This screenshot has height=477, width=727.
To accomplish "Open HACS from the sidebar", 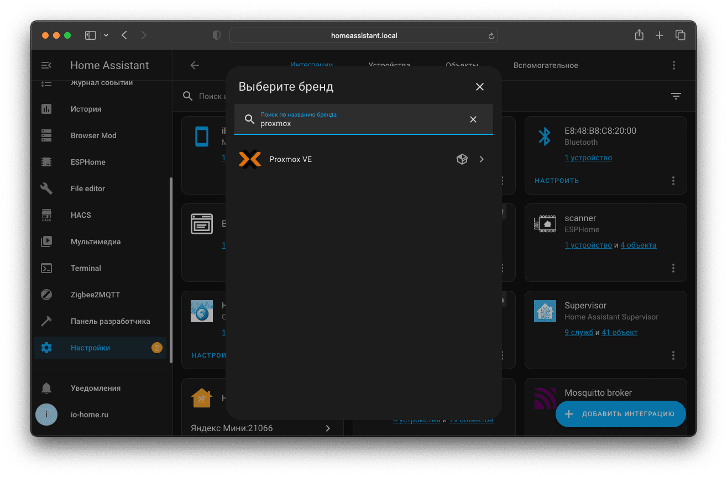I will [81, 215].
